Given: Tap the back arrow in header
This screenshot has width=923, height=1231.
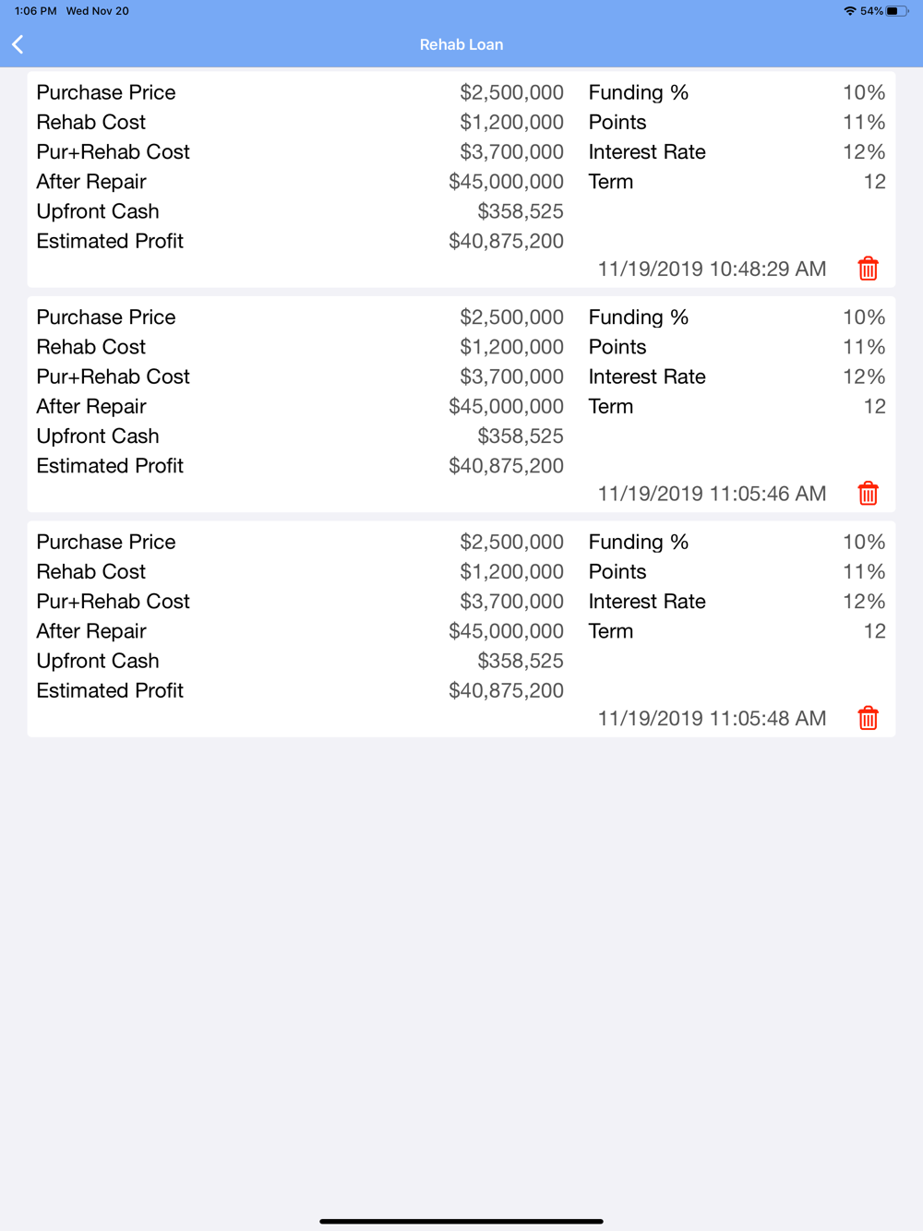Looking at the screenshot, I should (x=18, y=44).
